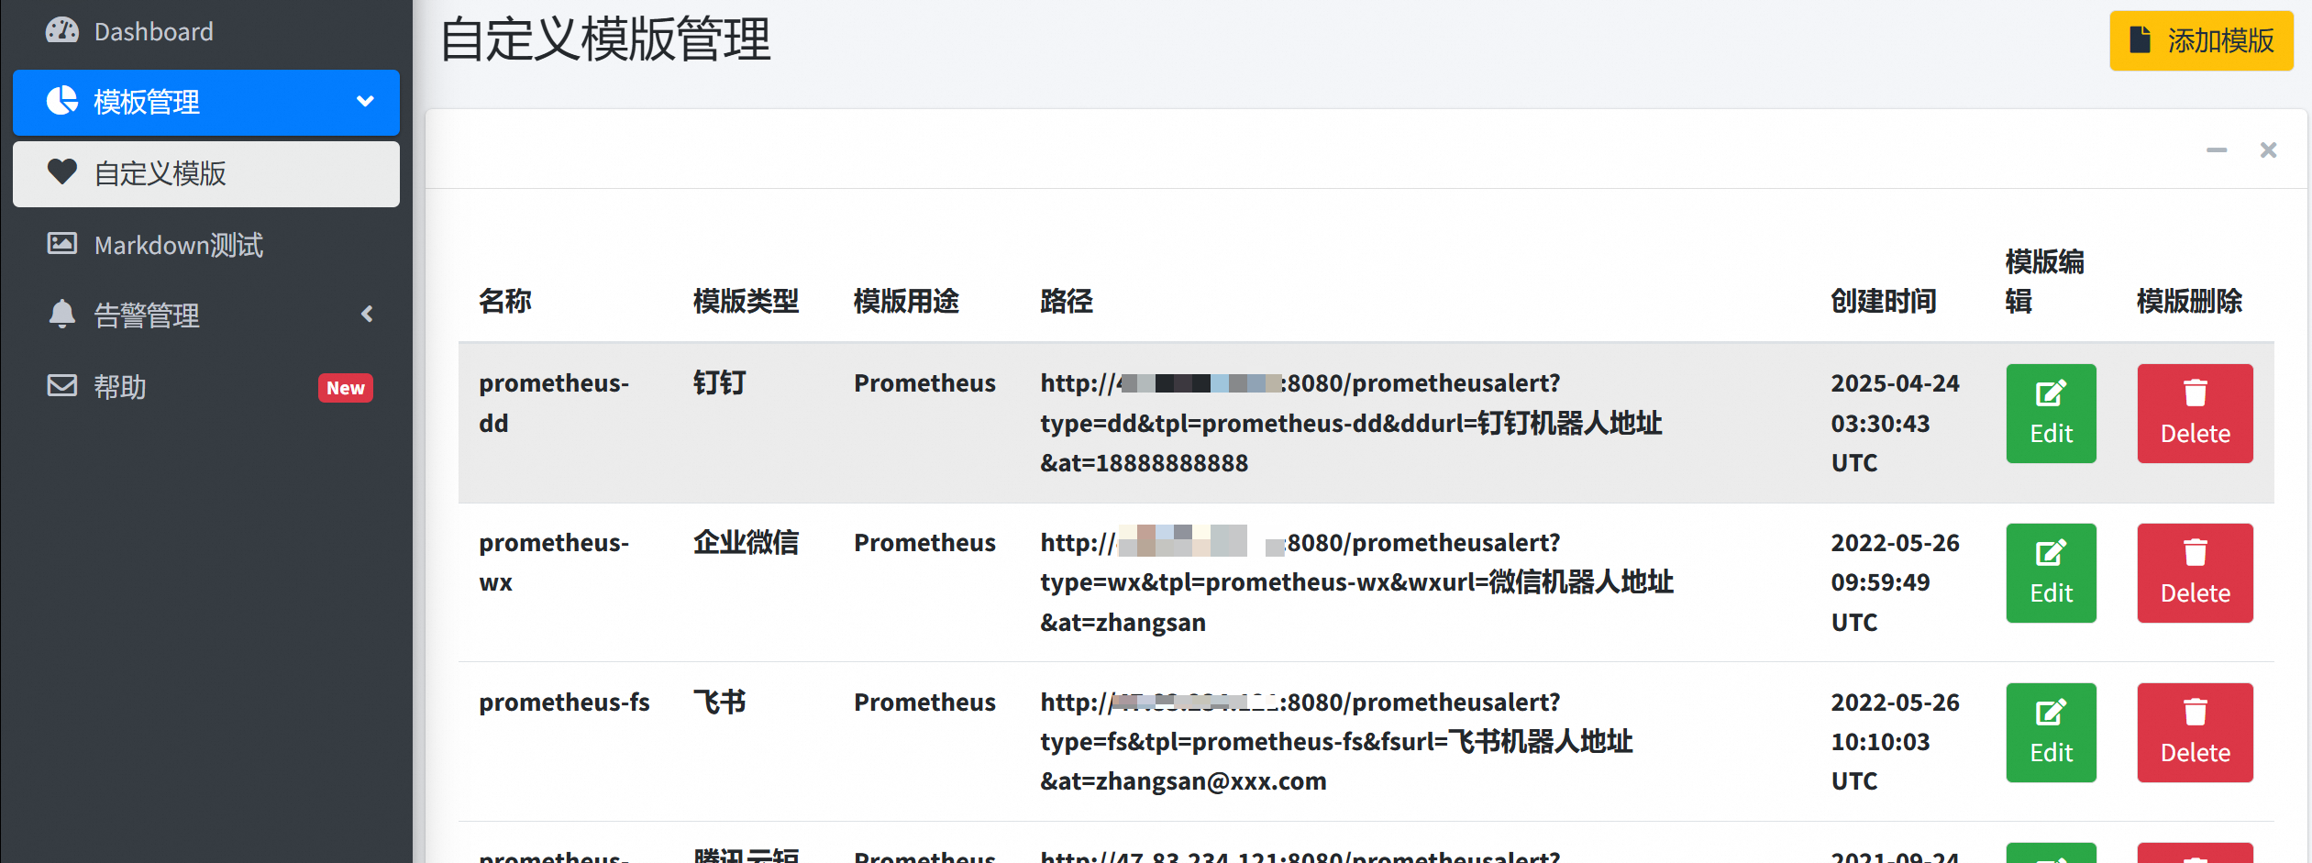Minimize the template table card
The image size is (2312, 863).
(2217, 149)
